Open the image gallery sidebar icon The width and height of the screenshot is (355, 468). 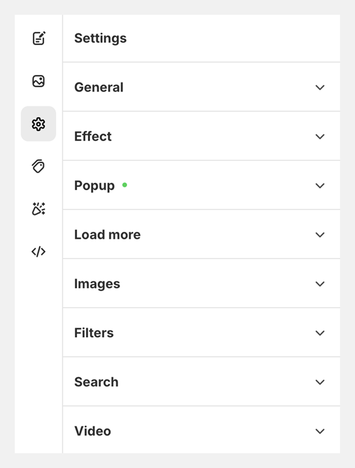point(38,81)
